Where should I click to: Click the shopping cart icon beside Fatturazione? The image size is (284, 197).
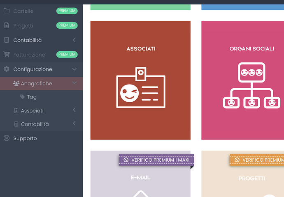pyautogui.click(x=6, y=55)
